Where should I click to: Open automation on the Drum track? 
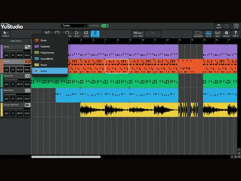(6, 70)
